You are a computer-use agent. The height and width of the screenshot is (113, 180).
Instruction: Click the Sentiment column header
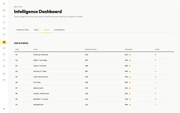(129, 49)
